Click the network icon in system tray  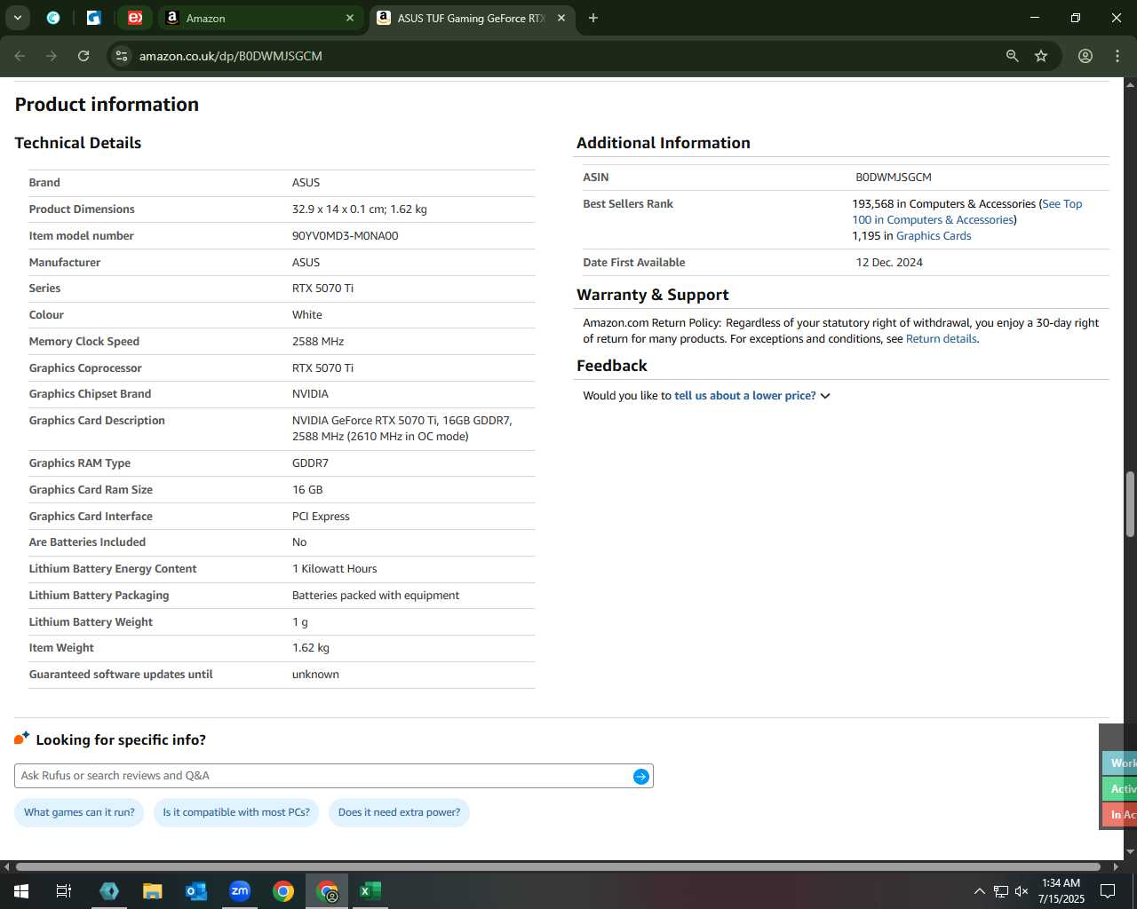click(x=1001, y=891)
